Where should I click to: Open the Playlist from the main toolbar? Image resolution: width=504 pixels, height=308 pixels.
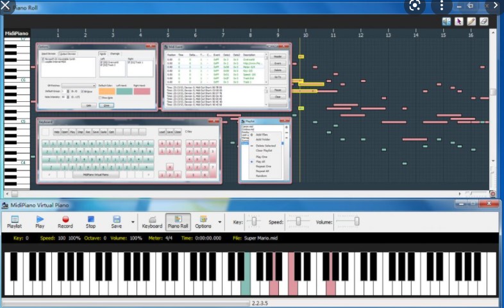tap(15, 222)
